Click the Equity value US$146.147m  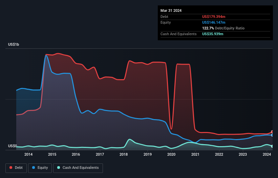(x=214, y=22)
